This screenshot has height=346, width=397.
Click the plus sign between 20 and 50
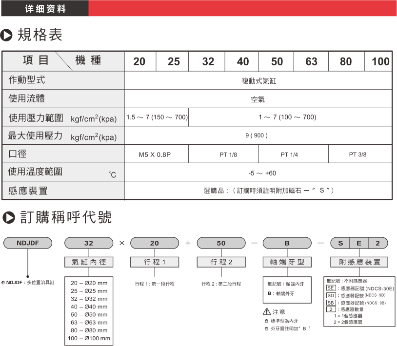[x=188, y=243]
